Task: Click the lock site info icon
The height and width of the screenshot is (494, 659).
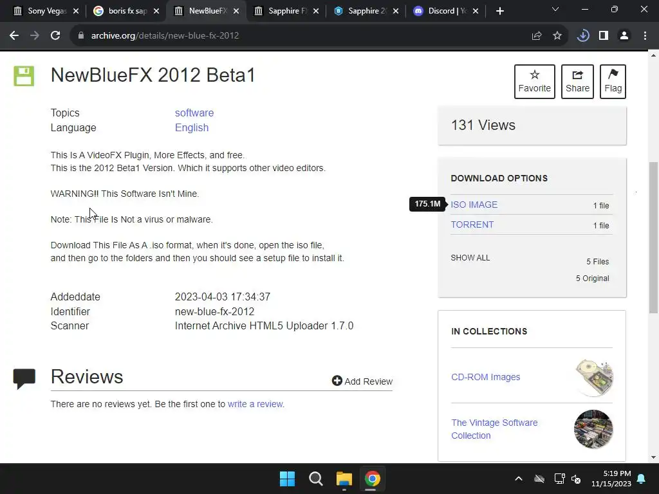Action: point(80,36)
